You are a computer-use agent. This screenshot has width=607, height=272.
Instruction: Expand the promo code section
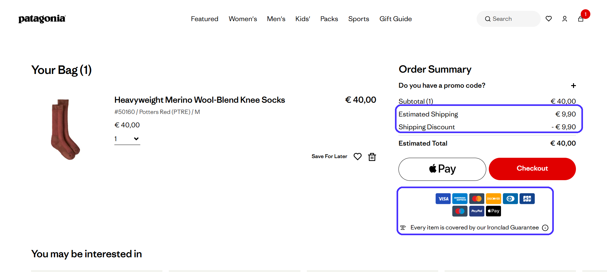click(x=573, y=86)
